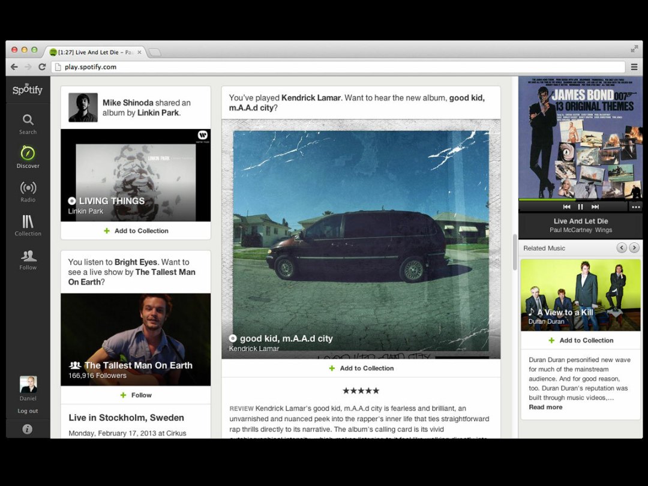The image size is (648, 486).
Task: Pause the current song
Action: click(x=580, y=206)
